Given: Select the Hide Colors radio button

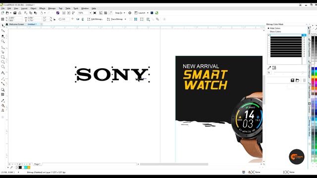Looking at the screenshot, I should coord(268,28).
